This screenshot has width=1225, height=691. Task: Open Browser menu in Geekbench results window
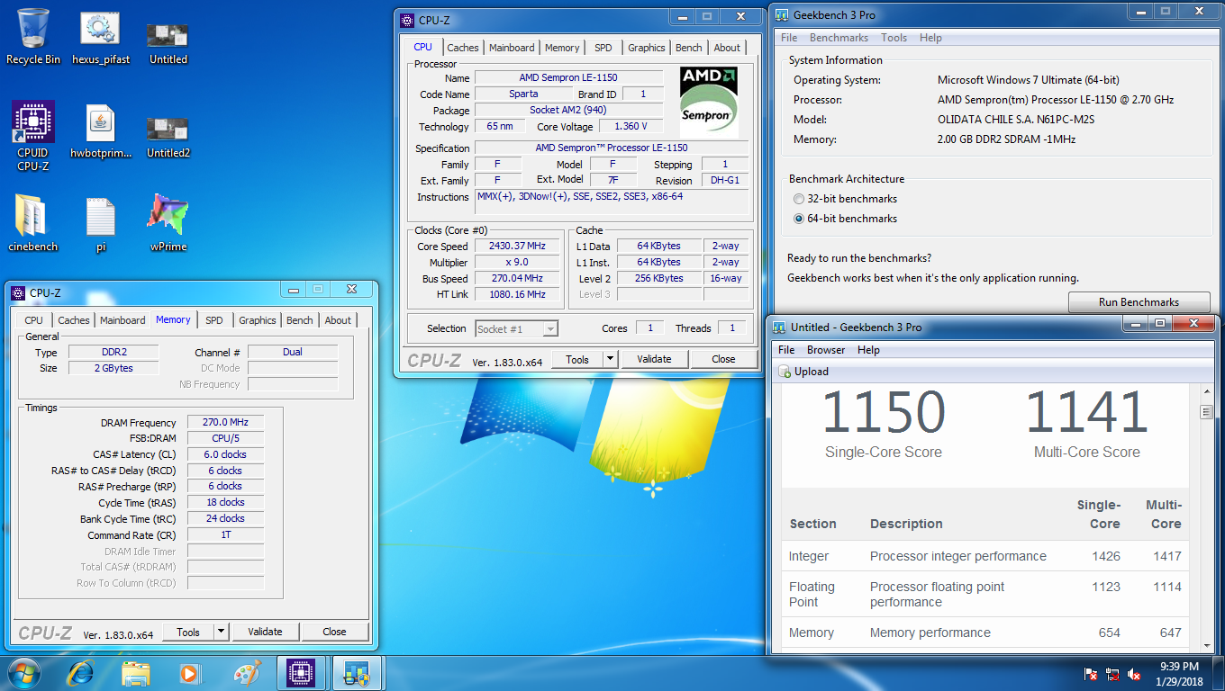[x=826, y=350]
